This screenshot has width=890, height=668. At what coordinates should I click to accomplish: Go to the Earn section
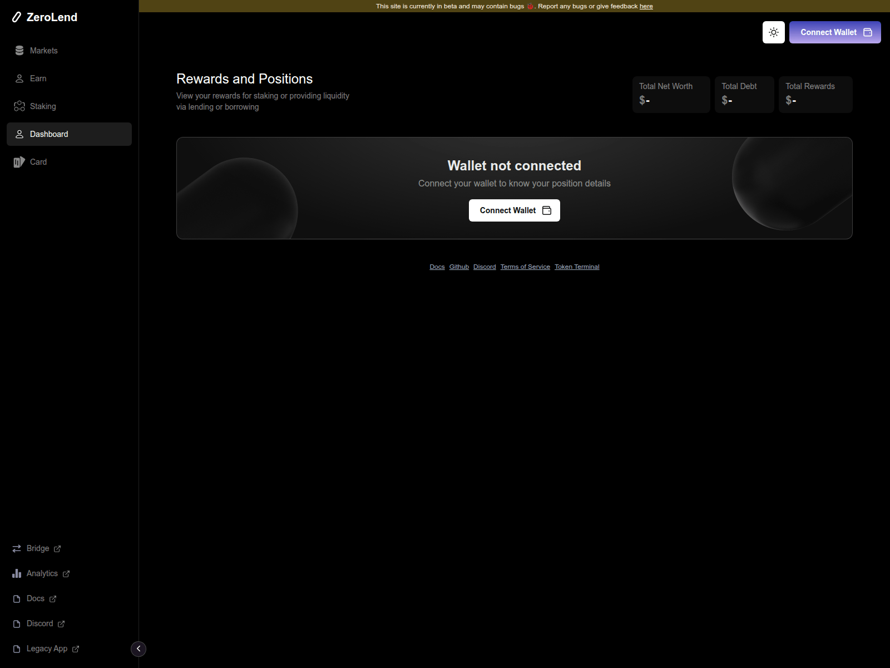[38, 78]
